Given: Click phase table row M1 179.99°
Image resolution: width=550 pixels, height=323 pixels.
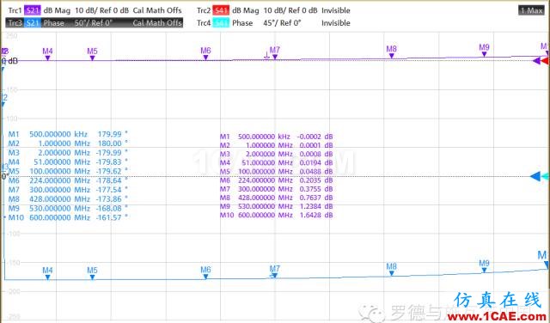Looking at the screenshot, I should 68,134.
